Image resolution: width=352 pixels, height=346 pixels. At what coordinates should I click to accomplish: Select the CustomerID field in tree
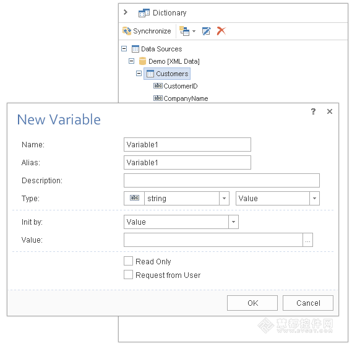click(175, 86)
